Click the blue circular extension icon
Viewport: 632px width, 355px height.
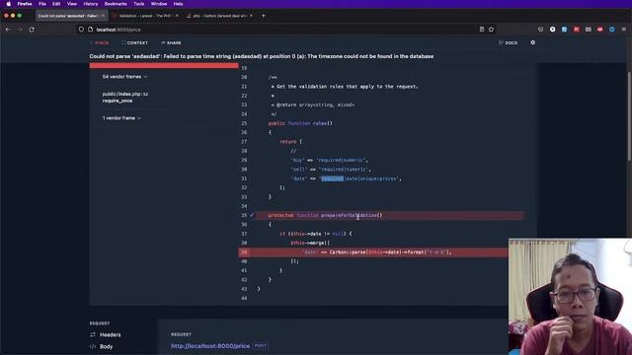[612, 29]
